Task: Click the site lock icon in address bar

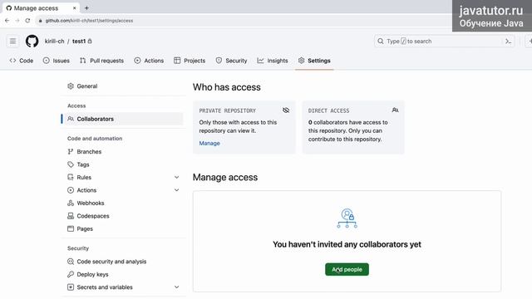Action: (x=41, y=21)
